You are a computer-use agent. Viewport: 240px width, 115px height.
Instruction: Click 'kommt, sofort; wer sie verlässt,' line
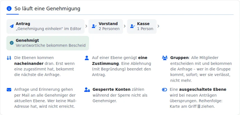(200, 75)
